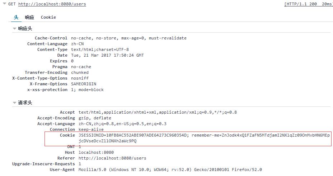Viewport: 333px width, 176px height.
Task: Select the Cookie tab
Action: tap(48, 17)
